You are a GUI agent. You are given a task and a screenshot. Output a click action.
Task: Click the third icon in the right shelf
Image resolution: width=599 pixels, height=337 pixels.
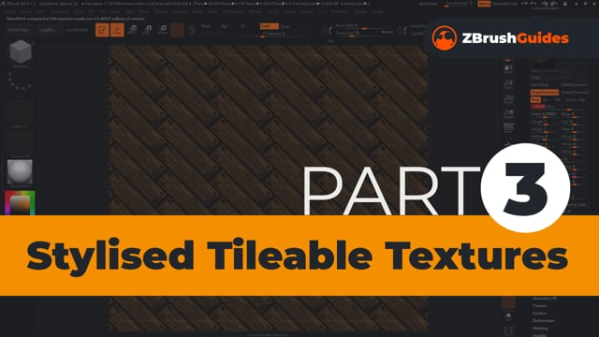click(x=508, y=99)
